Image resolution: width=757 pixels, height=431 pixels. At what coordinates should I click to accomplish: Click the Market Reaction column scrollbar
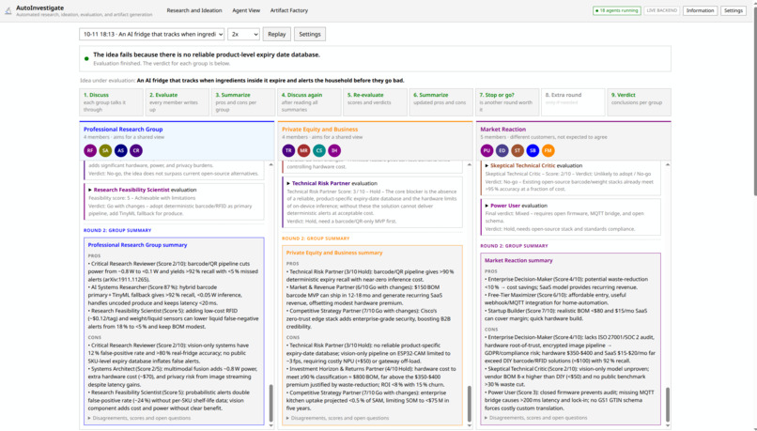pos(668,405)
